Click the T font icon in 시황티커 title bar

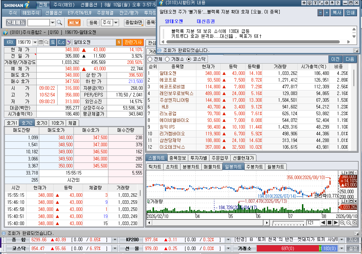point(315,3)
